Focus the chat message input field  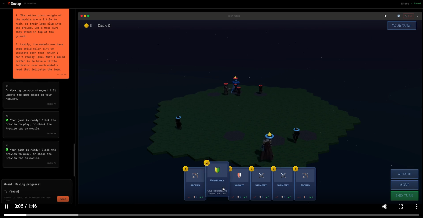coord(36,188)
